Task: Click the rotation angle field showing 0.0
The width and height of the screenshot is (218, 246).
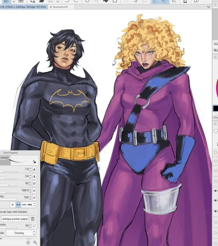Action: pos(216,50)
